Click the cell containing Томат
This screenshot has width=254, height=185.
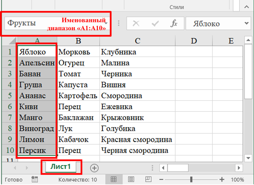pos(79,74)
